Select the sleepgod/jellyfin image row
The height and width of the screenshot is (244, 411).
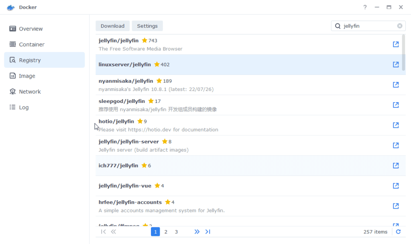[x=250, y=105]
